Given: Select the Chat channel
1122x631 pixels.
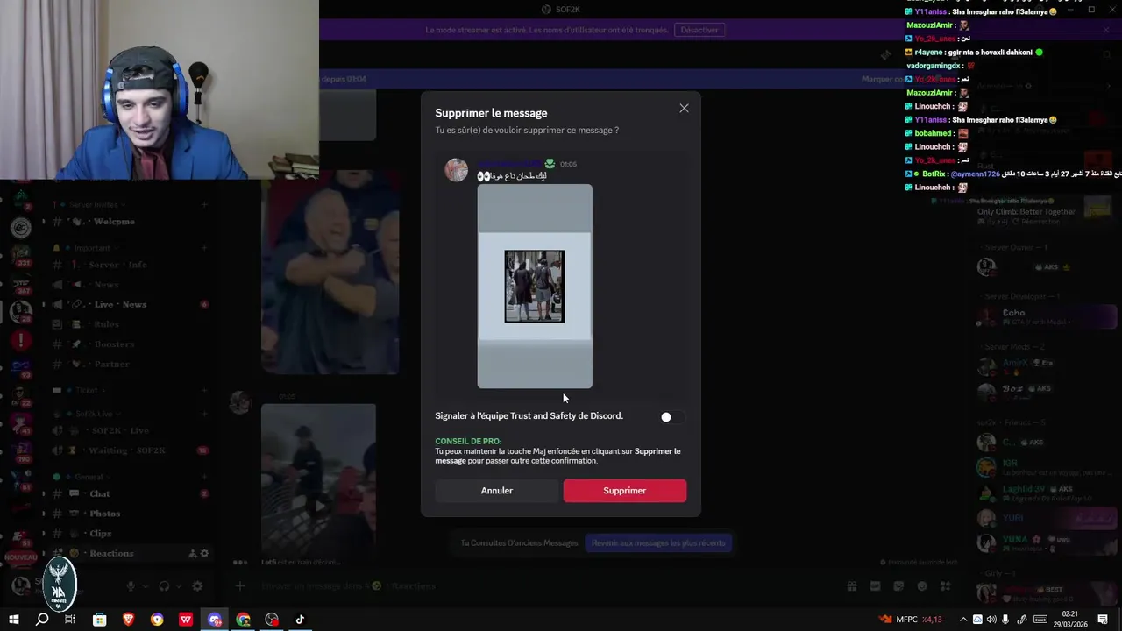Looking at the screenshot, I should [x=130, y=493].
